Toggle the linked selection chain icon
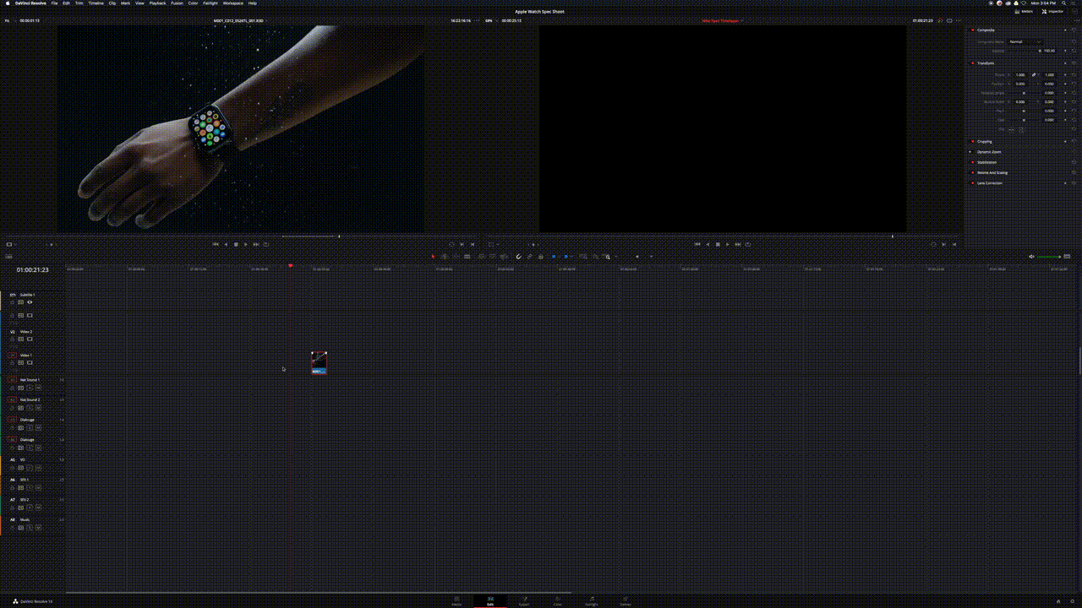Image resolution: width=1082 pixels, height=608 pixels. 530,256
